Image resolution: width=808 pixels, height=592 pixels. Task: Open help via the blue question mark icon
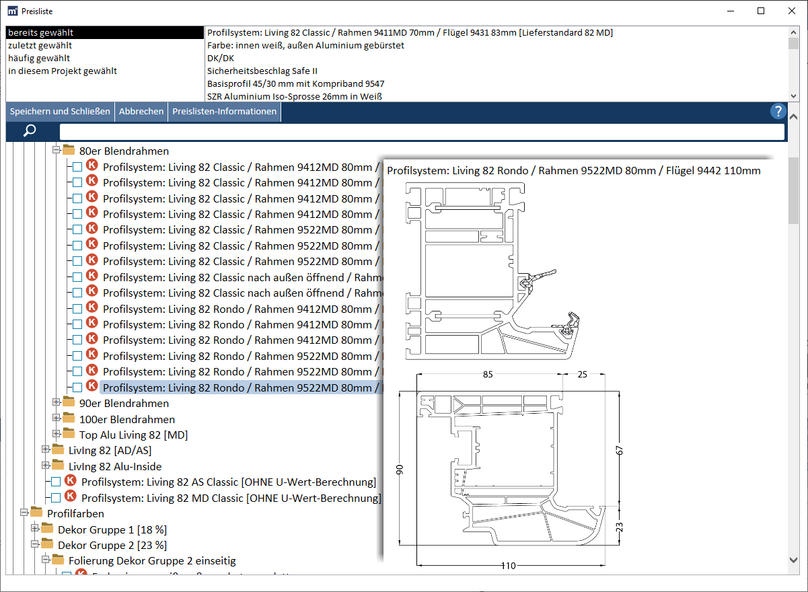778,112
